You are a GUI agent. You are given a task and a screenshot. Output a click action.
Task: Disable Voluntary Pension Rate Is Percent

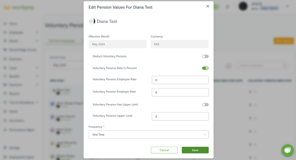coord(205,68)
